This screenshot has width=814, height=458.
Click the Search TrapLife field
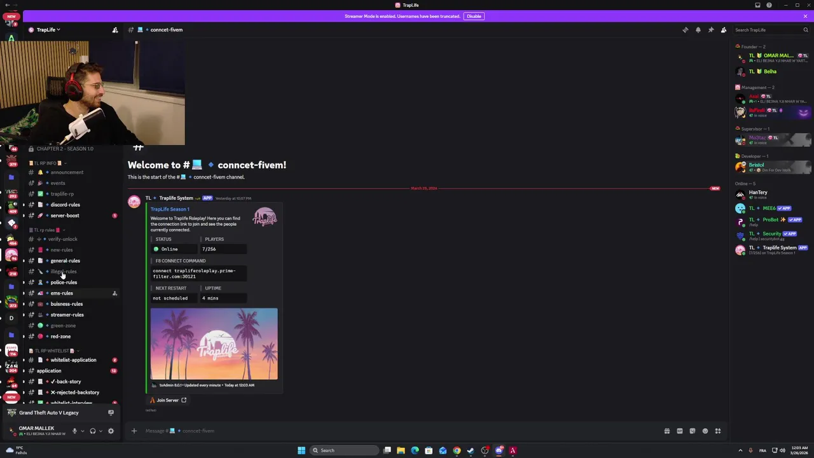tap(771, 30)
